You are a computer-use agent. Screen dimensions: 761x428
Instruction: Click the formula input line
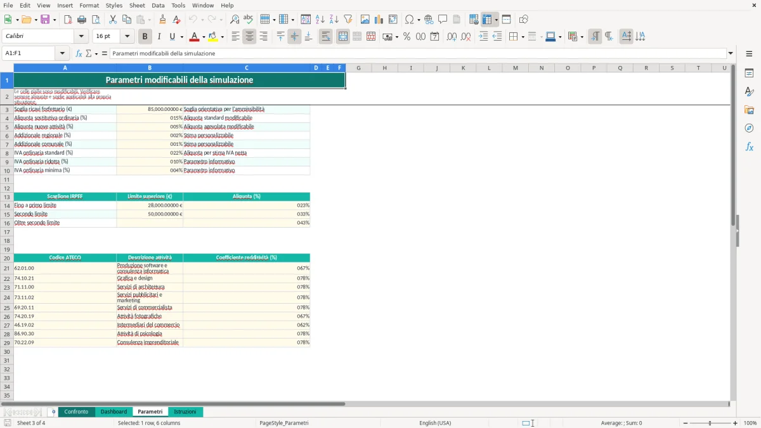[417, 53]
